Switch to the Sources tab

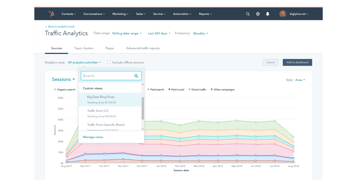click(57, 48)
